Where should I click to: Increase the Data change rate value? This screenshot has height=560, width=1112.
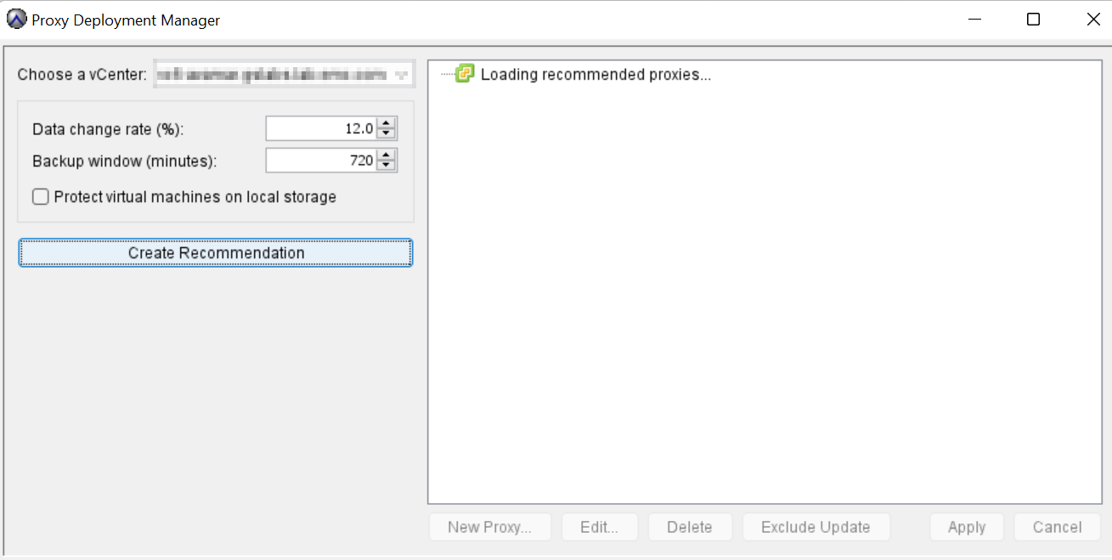pyautogui.click(x=387, y=123)
